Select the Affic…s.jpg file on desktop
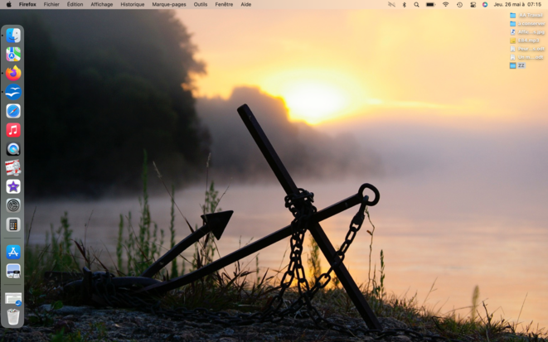Screen dimensions: 548x342 click(527, 31)
